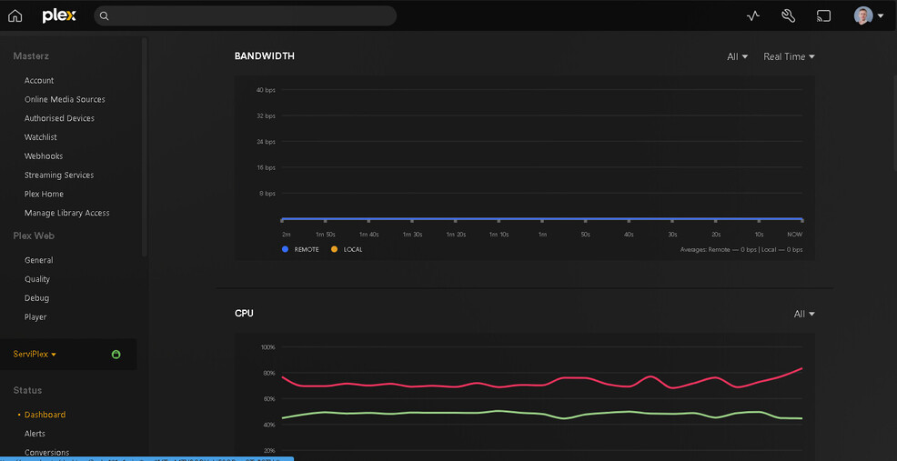Expand the ServiPlex server selector
This screenshot has height=461, width=897.
pyautogui.click(x=35, y=355)
